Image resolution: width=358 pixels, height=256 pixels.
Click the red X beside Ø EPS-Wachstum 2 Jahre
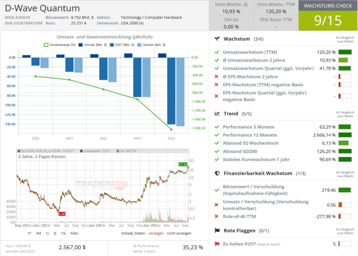(217, 77)
